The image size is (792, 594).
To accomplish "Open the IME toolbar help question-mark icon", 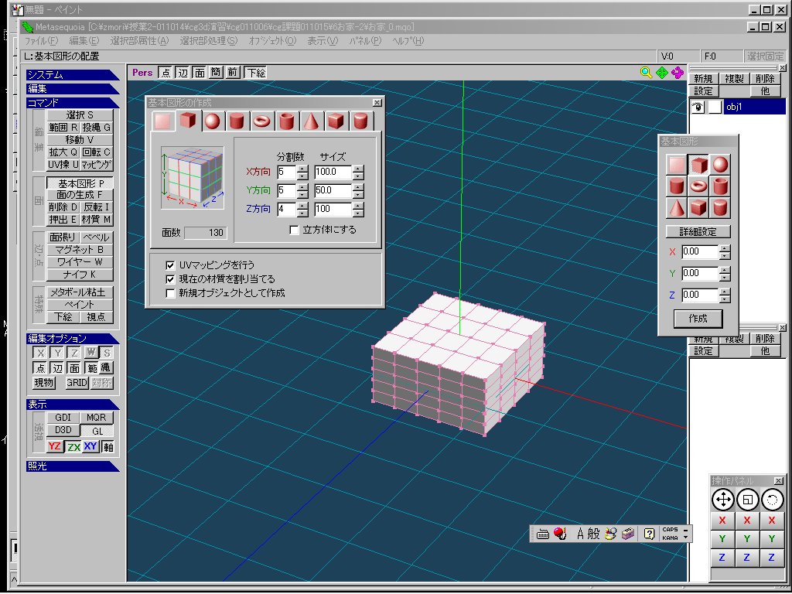I will 650,534.
